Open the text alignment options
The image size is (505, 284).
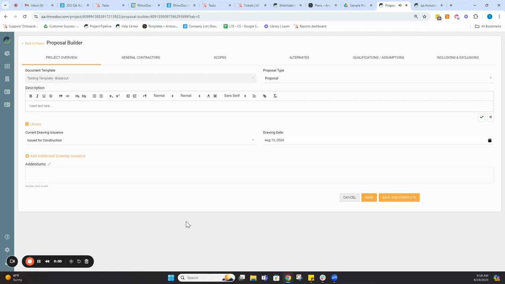254,96
